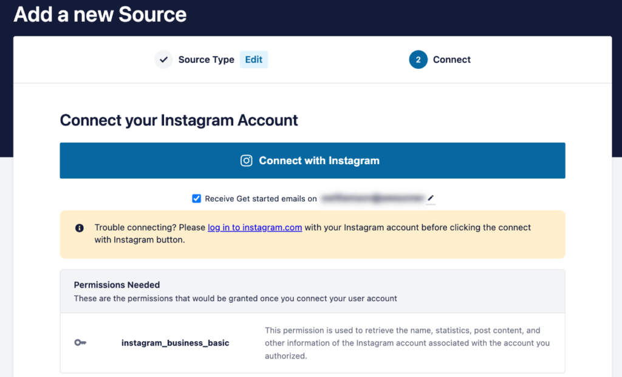The width and height of the screenshot is (622, 377).
Task: Click the Permissions Needed heading
Action: (117, 285)
